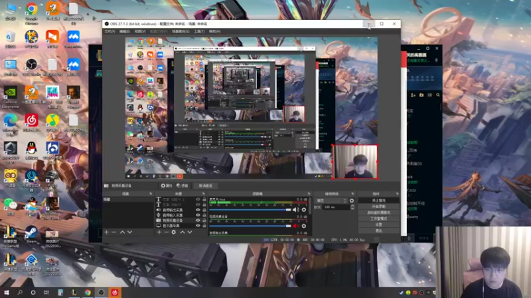Open settings gear of first mixer channel

(304, 210)
